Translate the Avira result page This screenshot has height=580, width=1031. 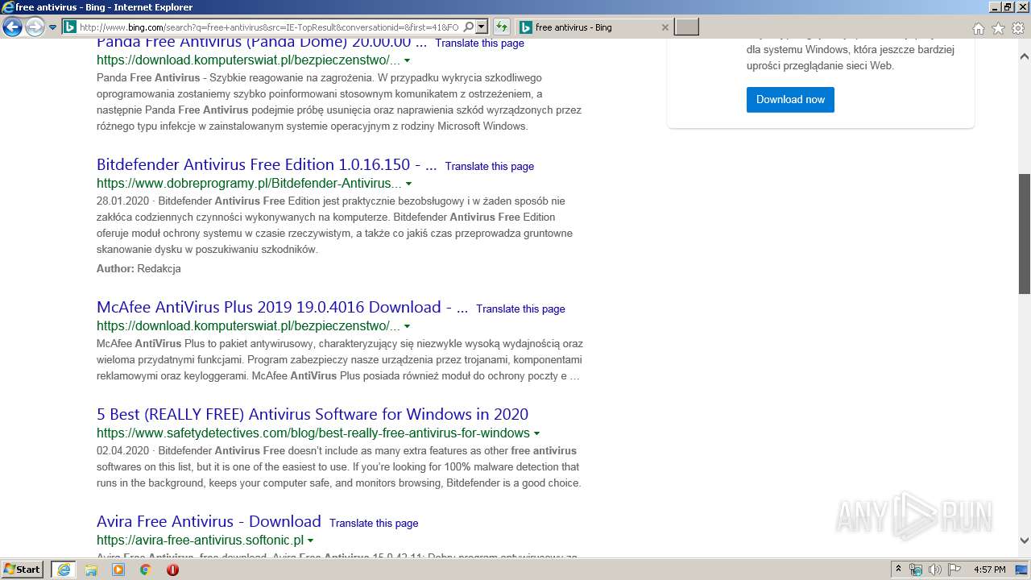(374, 524)
